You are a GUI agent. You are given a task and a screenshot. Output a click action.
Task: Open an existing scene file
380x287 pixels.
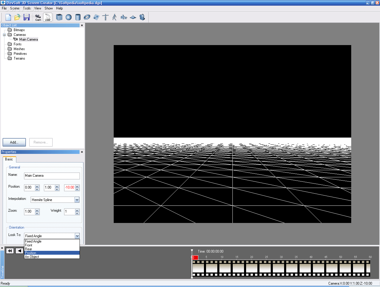(17, 17)
